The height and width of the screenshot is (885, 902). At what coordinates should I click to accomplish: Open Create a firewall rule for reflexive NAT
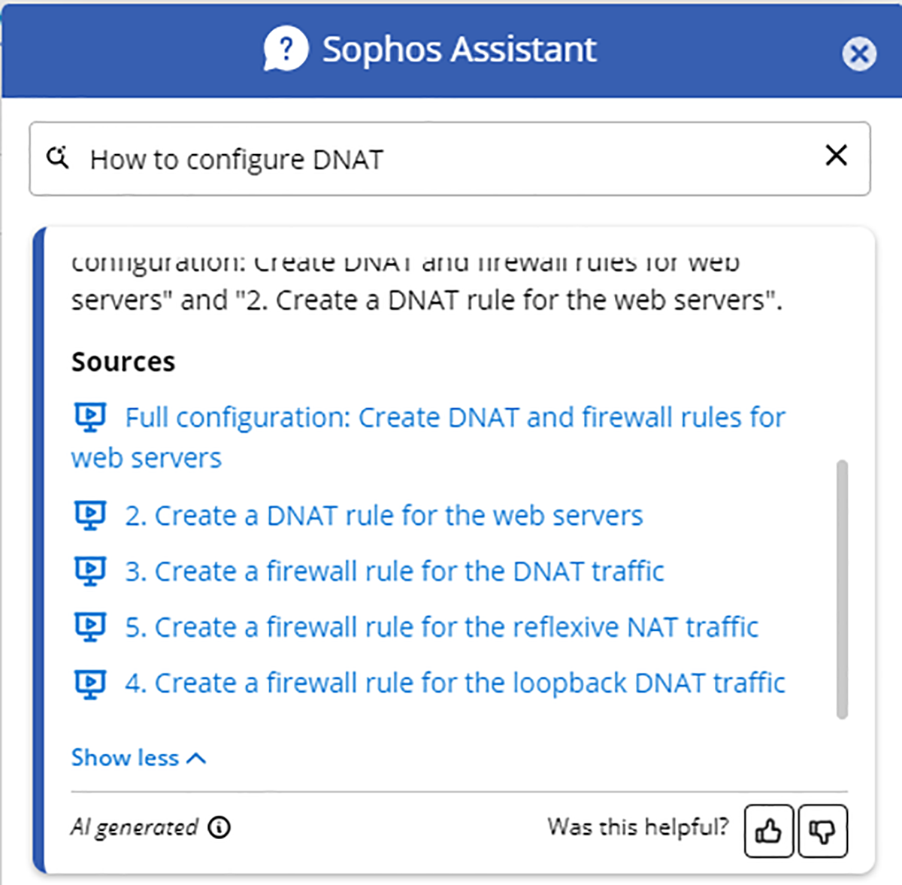442,626
